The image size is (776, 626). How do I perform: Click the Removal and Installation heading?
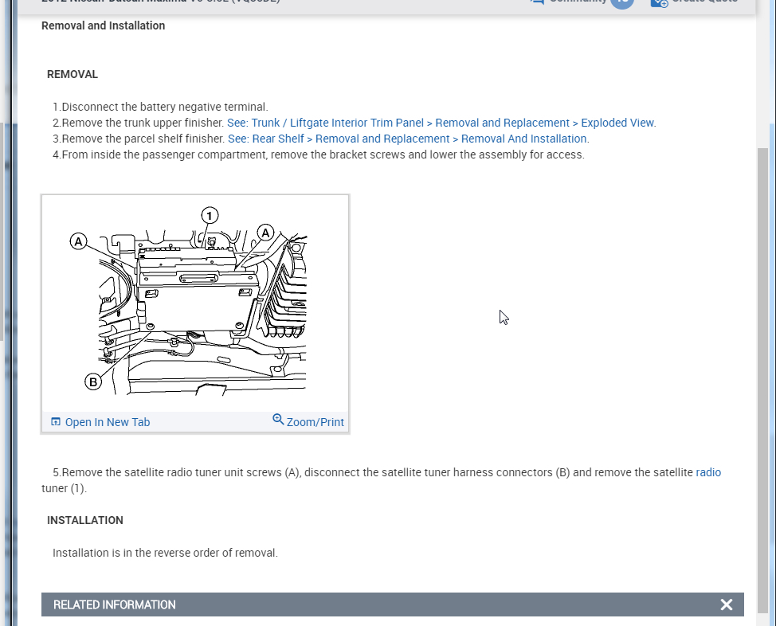coord(103,25)
